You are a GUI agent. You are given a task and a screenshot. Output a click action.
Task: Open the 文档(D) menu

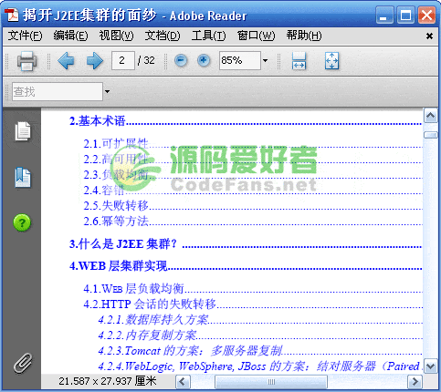[x=163, y=36]
